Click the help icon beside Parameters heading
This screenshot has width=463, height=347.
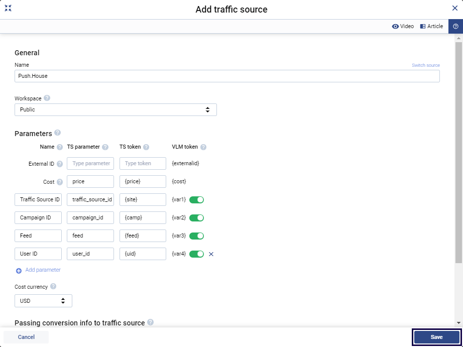(57, 133)
